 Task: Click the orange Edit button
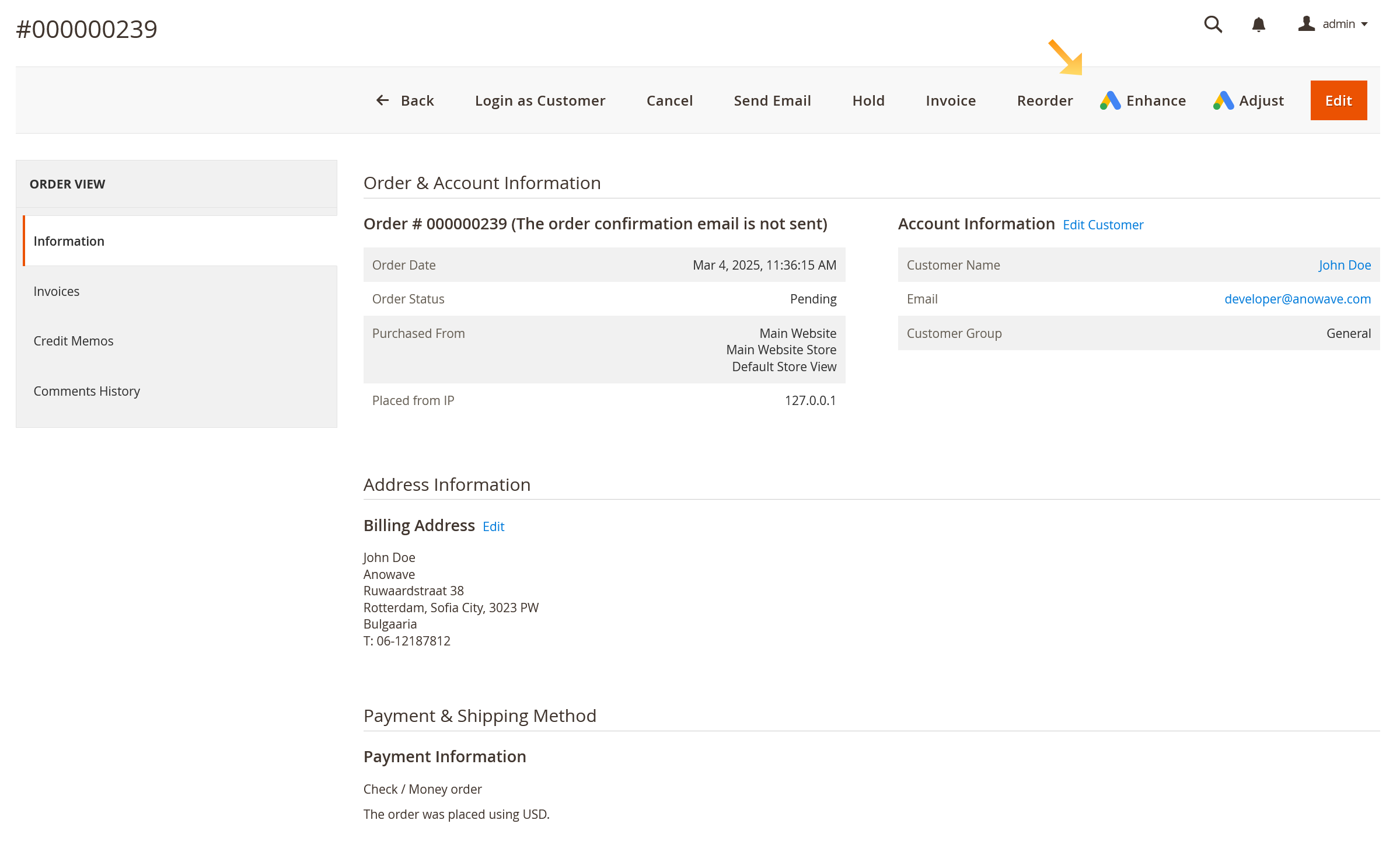[1338, 100]
